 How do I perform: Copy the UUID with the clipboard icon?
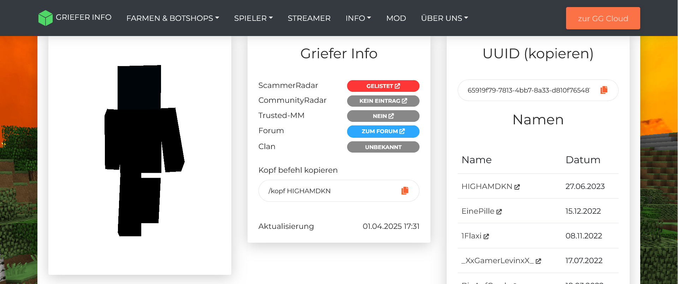(604, 90)
